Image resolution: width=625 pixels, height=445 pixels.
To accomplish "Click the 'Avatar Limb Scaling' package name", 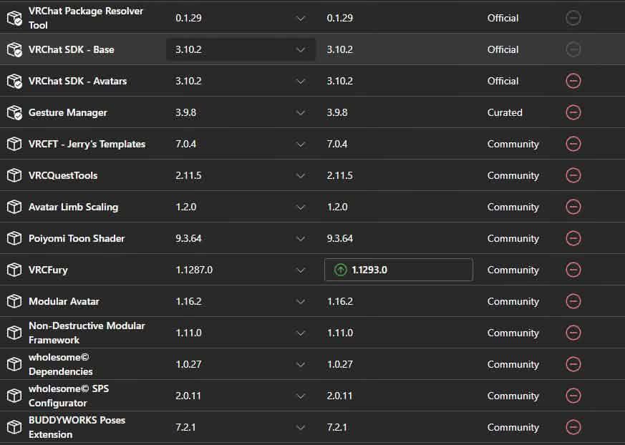I will (73, 207).
